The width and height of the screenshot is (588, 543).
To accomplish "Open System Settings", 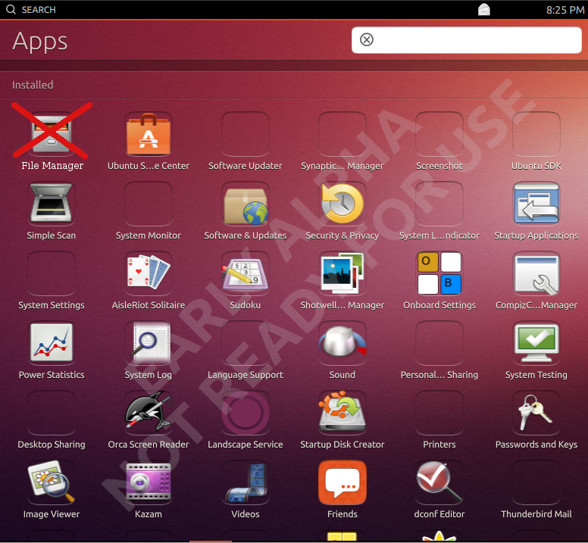I will click(52, 273).
